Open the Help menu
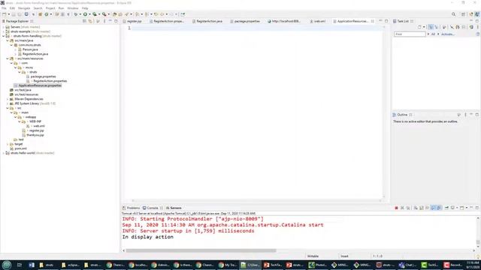 pos(85,8)
